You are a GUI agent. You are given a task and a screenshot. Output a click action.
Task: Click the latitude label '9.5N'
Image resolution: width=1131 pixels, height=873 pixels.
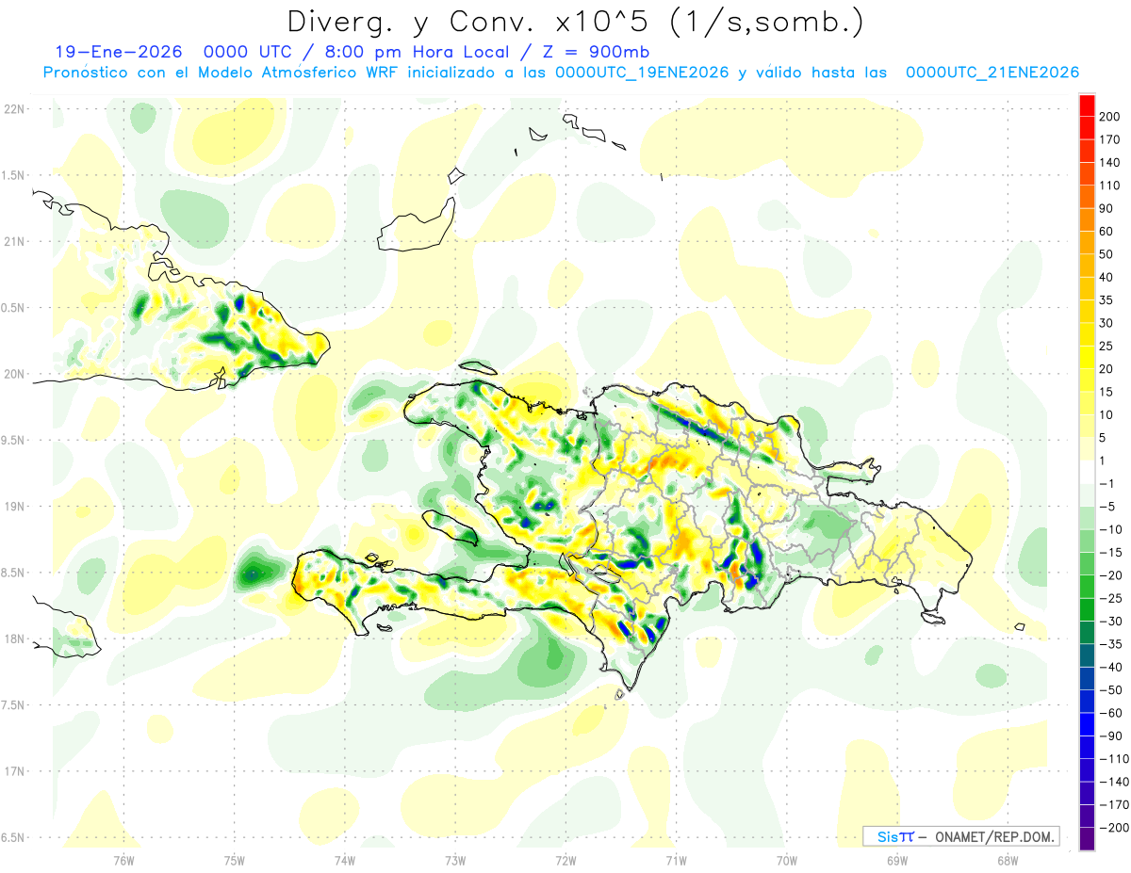click(x=13, y=441)
